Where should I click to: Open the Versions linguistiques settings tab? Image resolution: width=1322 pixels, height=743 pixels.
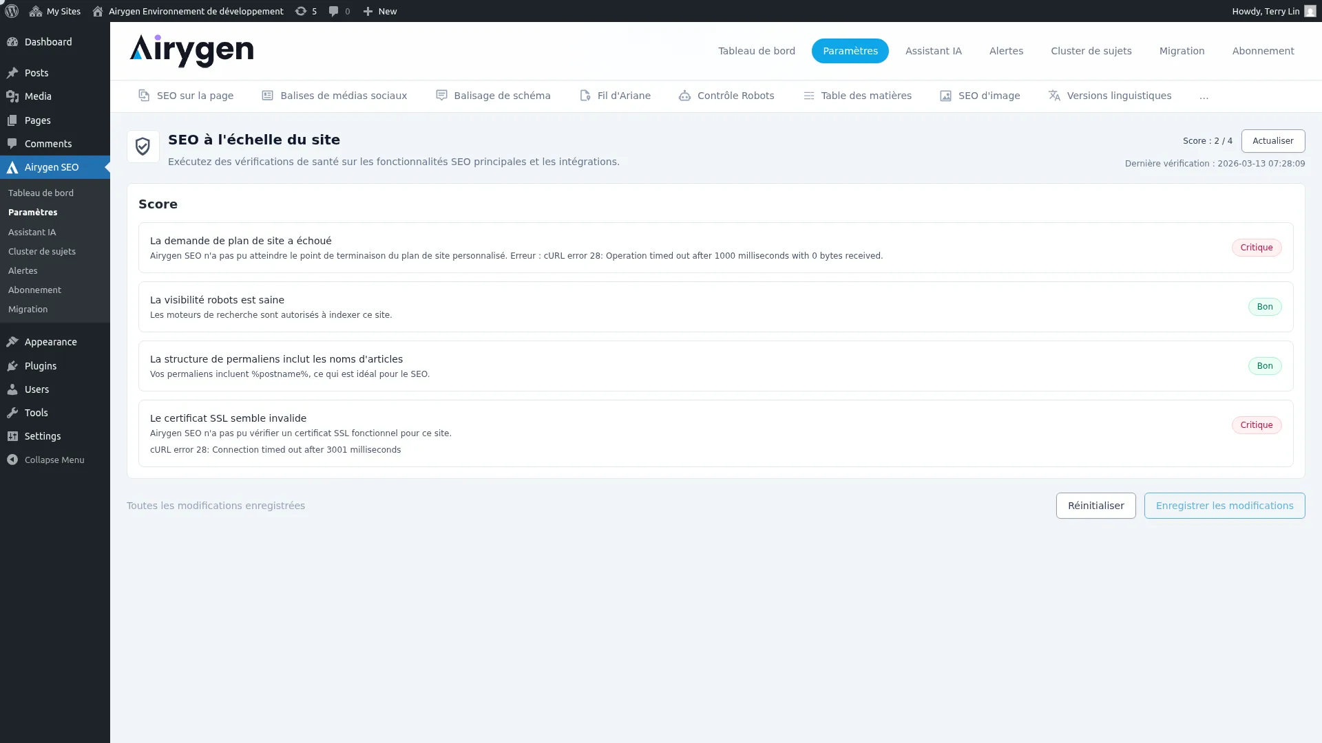click(1110, 96)
